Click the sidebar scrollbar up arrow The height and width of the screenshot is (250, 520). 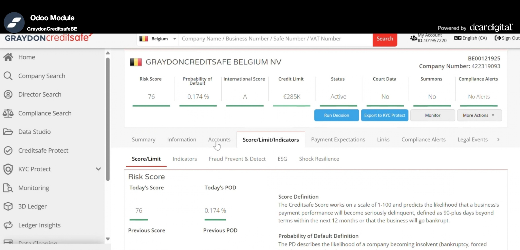[x=108, y=53]
